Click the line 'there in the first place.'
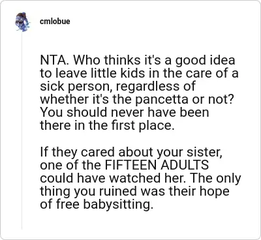The image size is (261, 240). coord(107,126)
